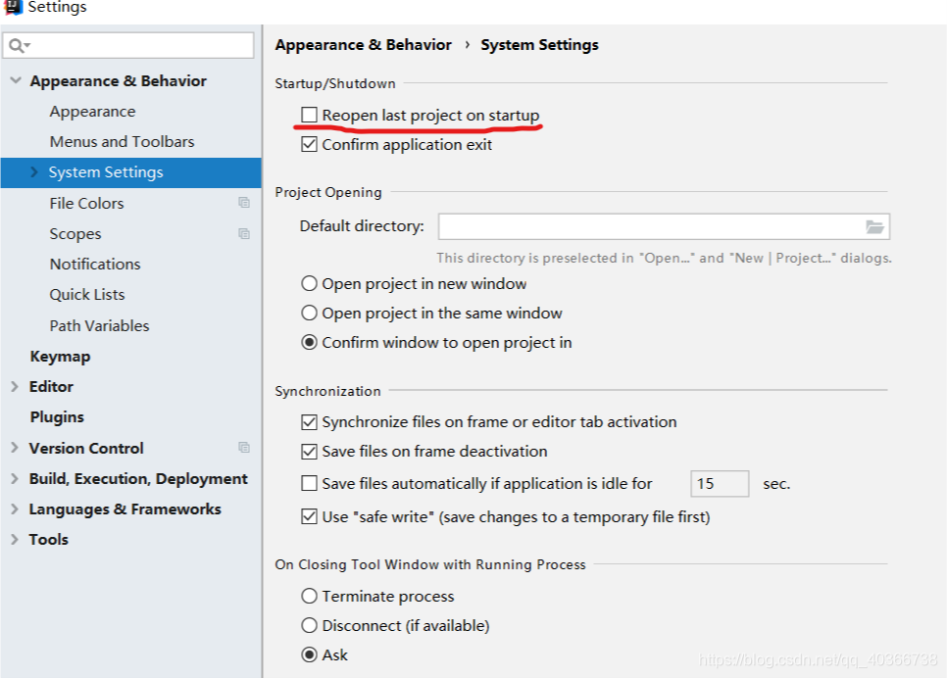
Task: Enable auto-save when application is idle
Action: coord(310,484)
